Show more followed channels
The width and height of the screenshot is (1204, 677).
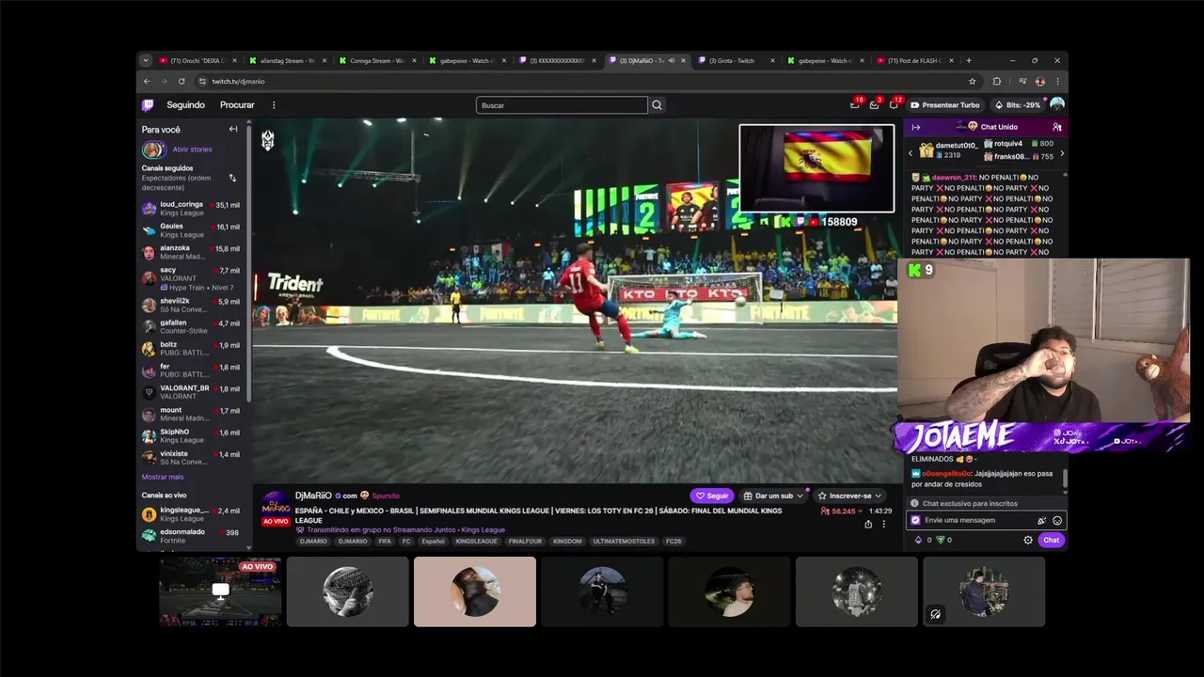(163, 477)
